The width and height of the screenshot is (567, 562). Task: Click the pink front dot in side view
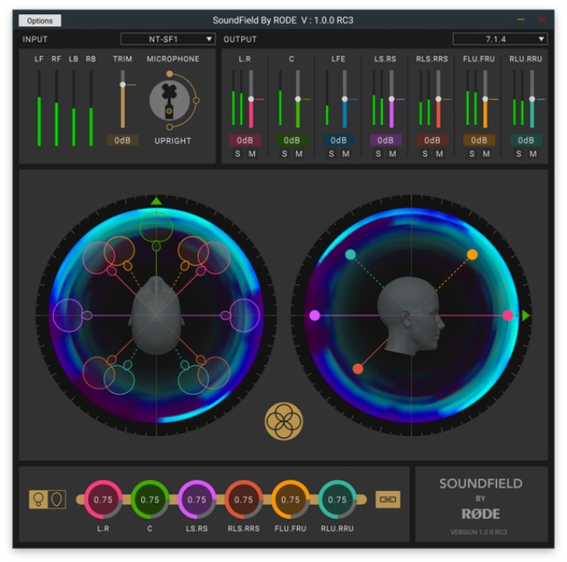508,315
